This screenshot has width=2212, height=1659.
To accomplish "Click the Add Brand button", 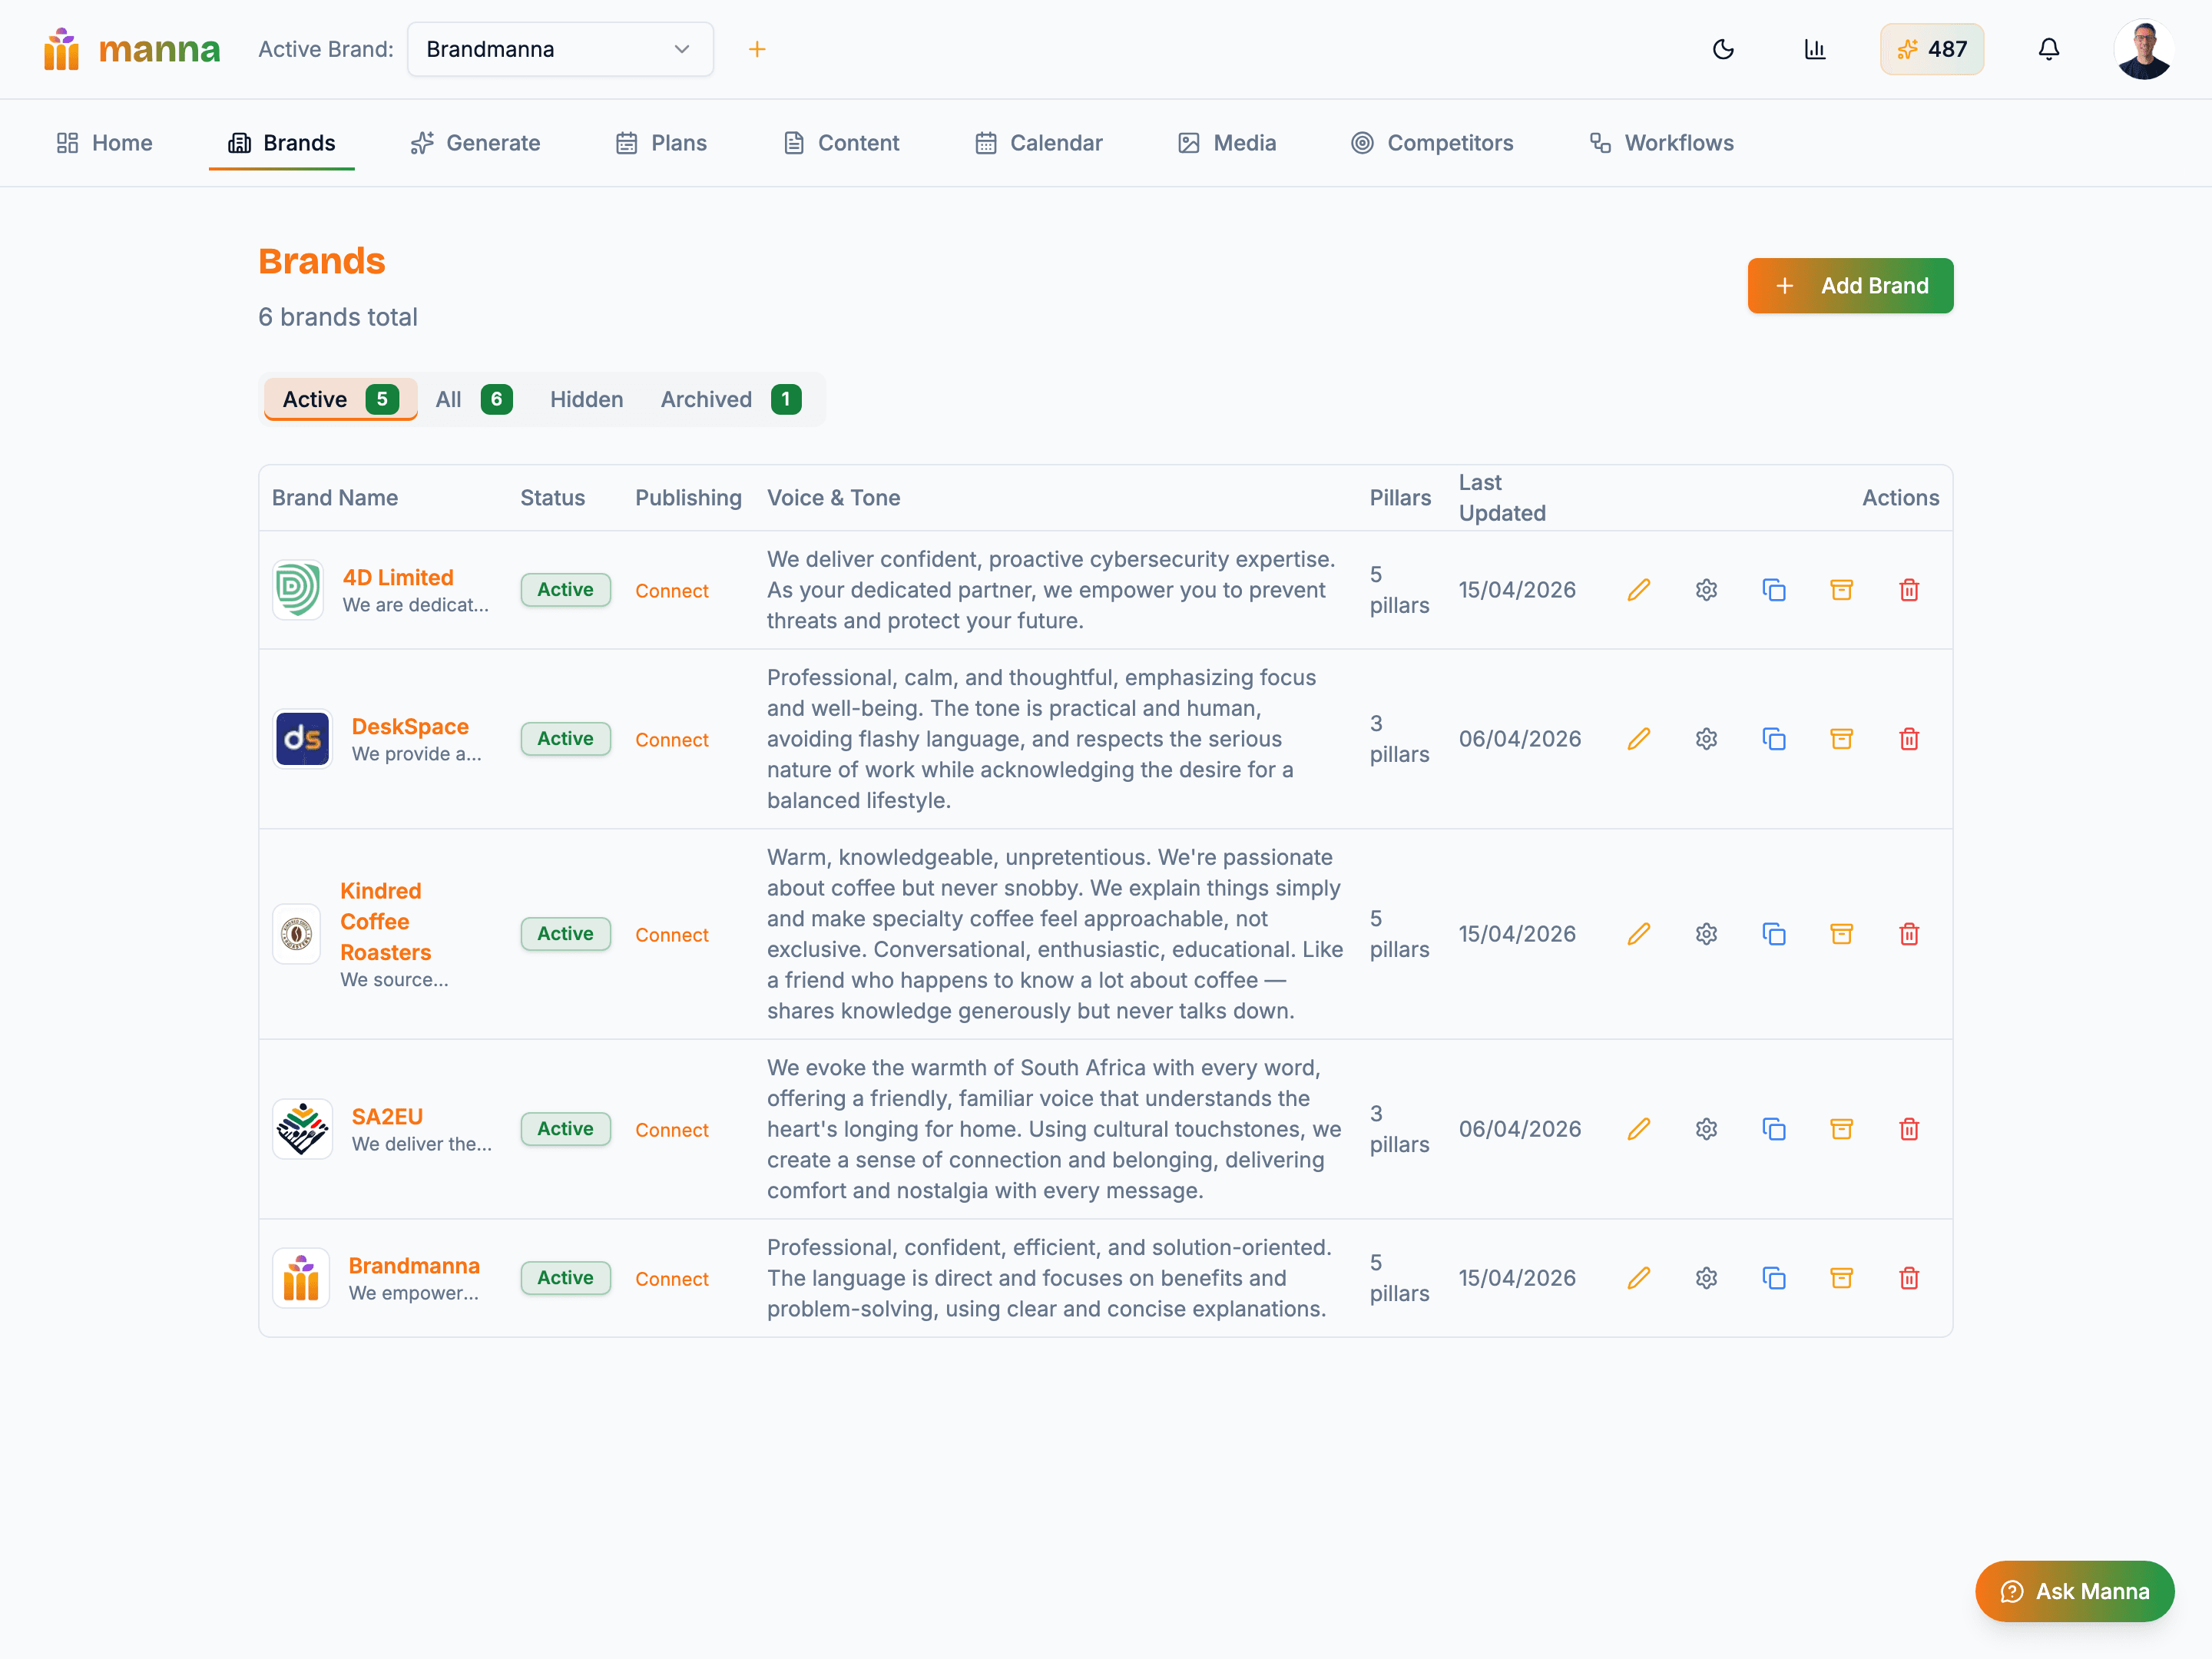I will [x=1850, y=285].
